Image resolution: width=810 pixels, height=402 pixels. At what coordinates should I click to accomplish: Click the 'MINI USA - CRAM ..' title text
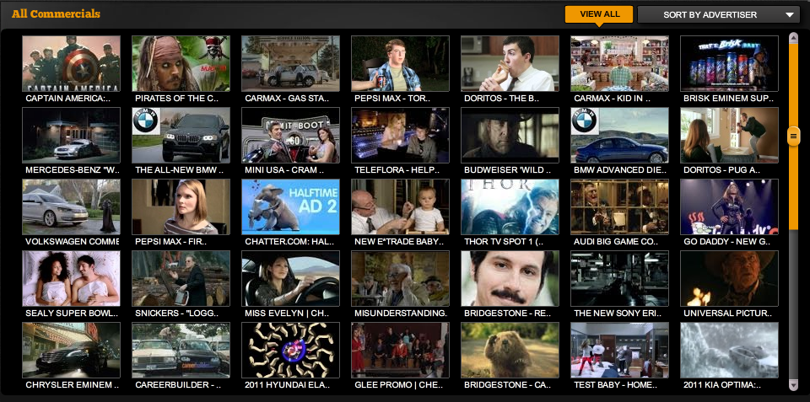pos(283,169)
